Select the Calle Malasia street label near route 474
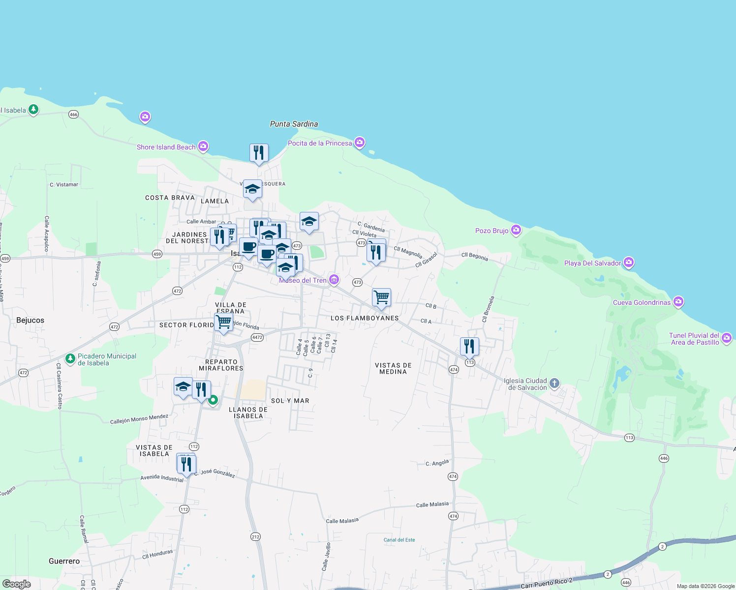 tap(432, 504)
